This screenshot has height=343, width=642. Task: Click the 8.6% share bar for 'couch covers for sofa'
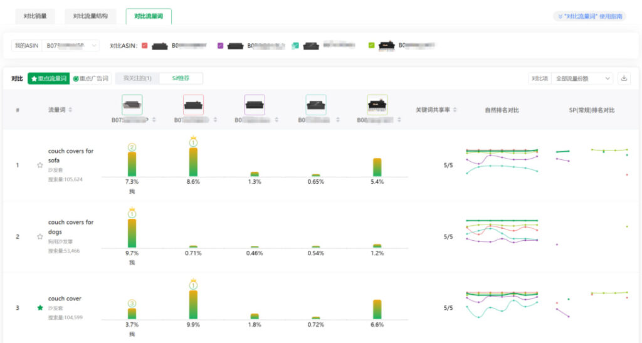193,162
